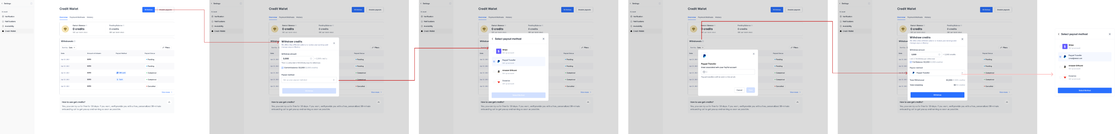Toggle the 'Full Balance $3,000' checkbox

(x=911, y=62)
